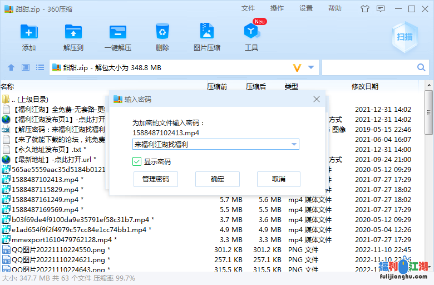Click the 管理密码 manage passwords button
Image resolution: width=434 pixels, height=285 pixels.
(x=156, y=179)
